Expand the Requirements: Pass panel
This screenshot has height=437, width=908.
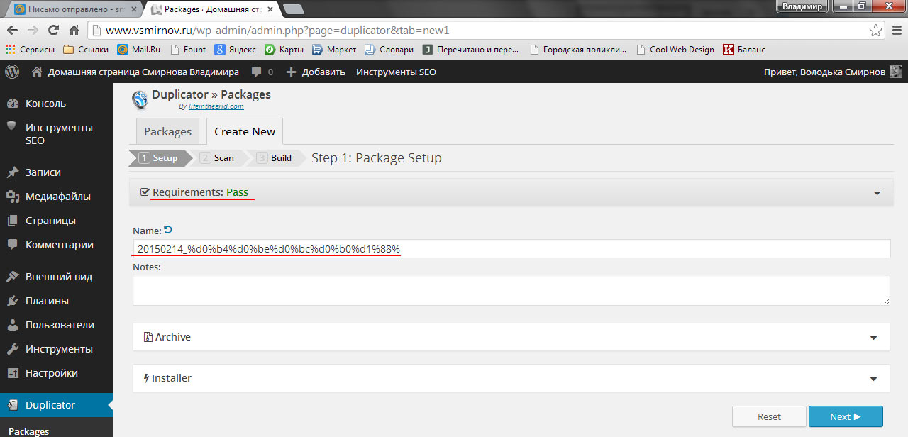pos(511,192)
